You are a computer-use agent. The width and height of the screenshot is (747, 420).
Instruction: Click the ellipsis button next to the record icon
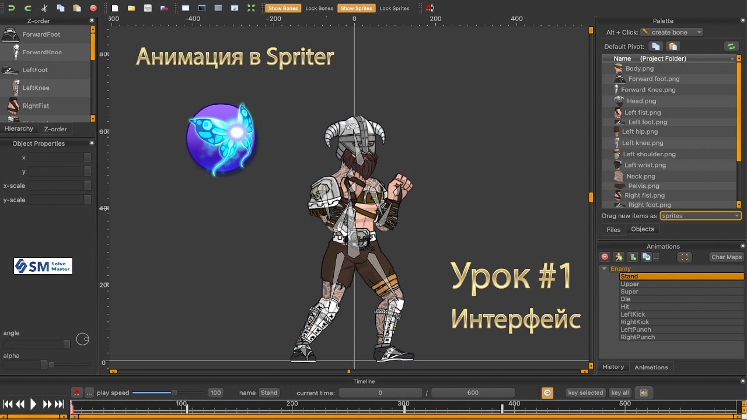[89, 393]
